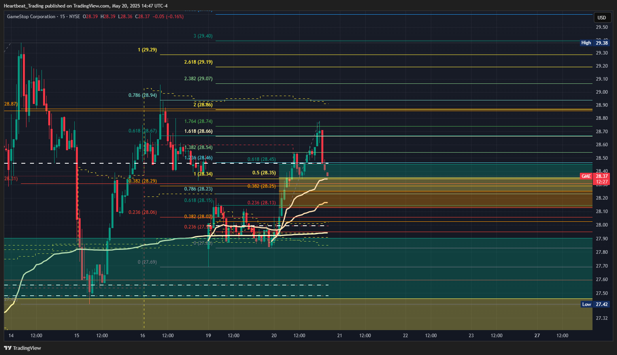Select the Fibonacci label 0.236 (28.06)

tap(143, 212)
